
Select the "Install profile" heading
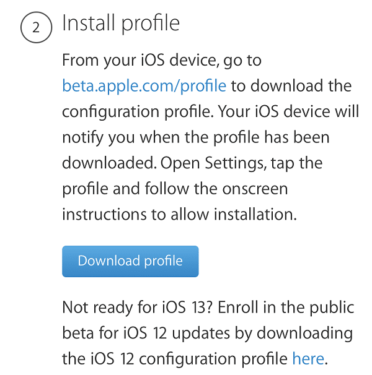pos(121,24)
